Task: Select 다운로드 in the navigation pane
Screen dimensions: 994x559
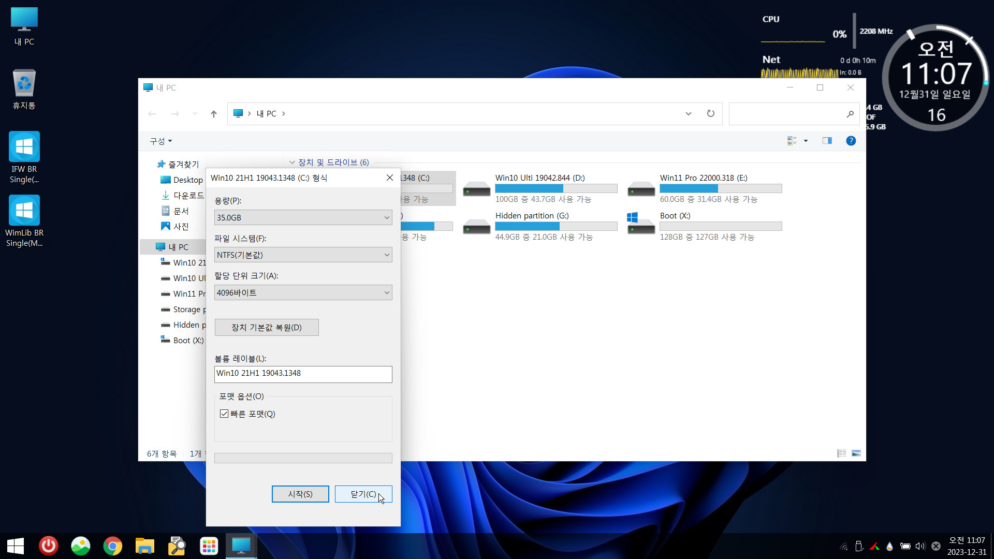Action: point(183,195)
